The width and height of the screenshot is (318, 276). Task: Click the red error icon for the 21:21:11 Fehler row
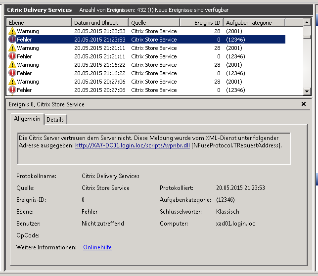click(12, 56)
